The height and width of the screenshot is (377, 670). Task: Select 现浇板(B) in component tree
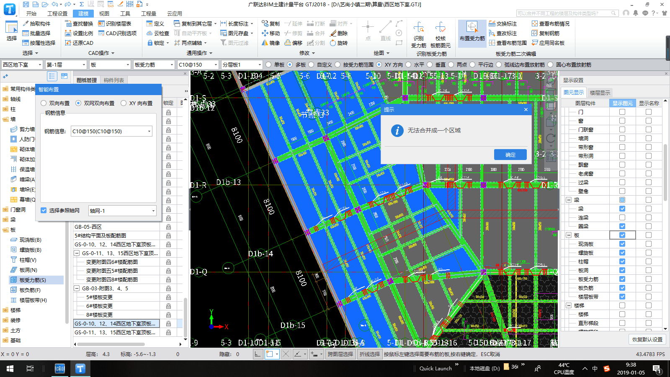pyautogui.click(x=31, y=240)
